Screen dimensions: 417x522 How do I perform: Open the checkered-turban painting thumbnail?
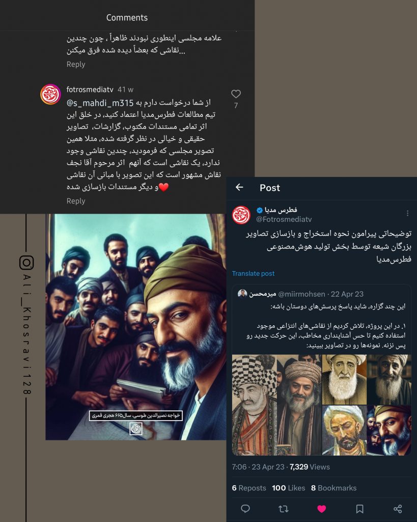click(x=255, y=405)
